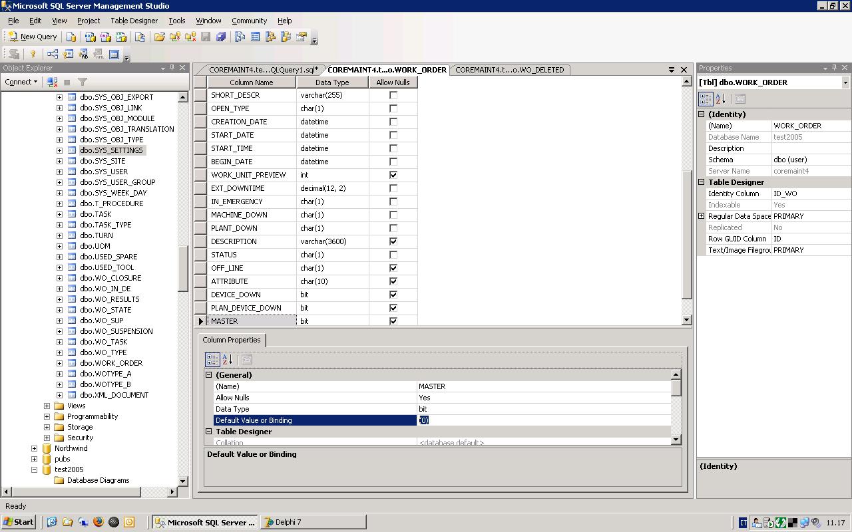Image resolution: width=852 pixels, height=532 pixels.
Task: Click the Analysis Services DMX Query icon
Action: [105, 37]
